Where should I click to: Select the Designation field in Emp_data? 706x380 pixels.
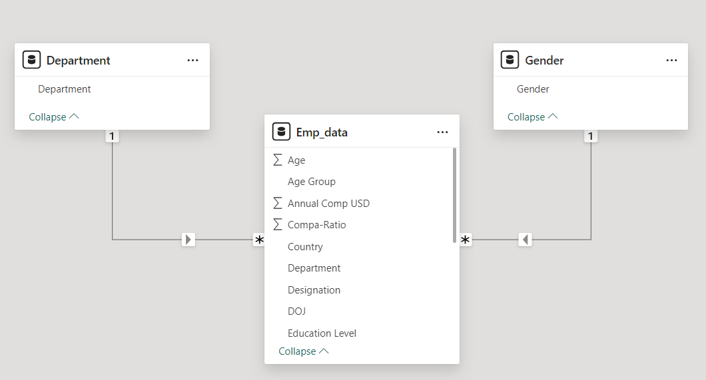click(x=314, y=289)
